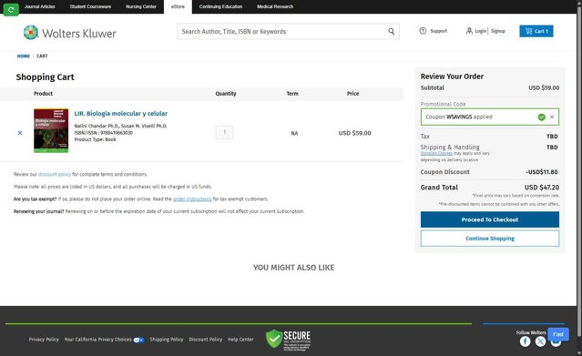The height and width of the screenshot is (356, 582).
Task: Click the Wolters Kluwer logo
Action: point(69,33)
